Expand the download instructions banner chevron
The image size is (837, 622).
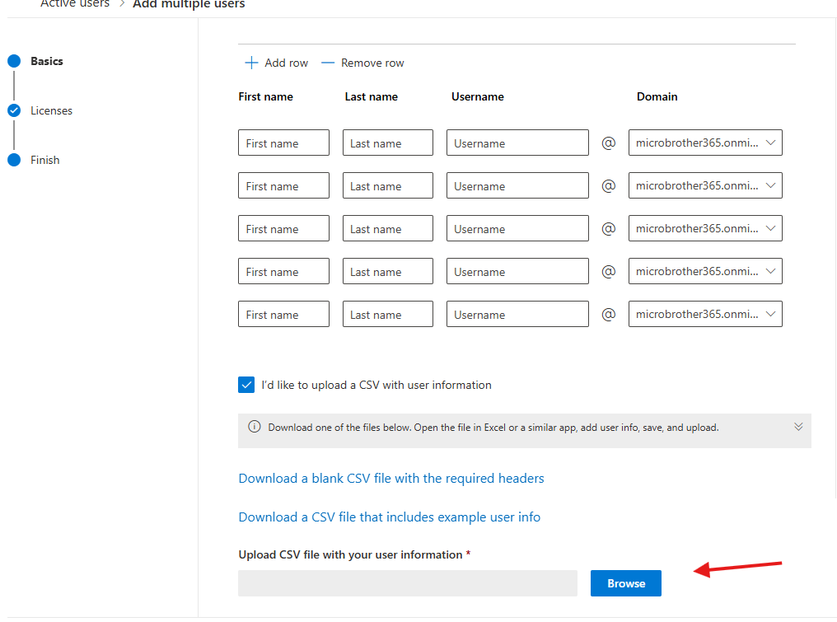tap(797, 427)
